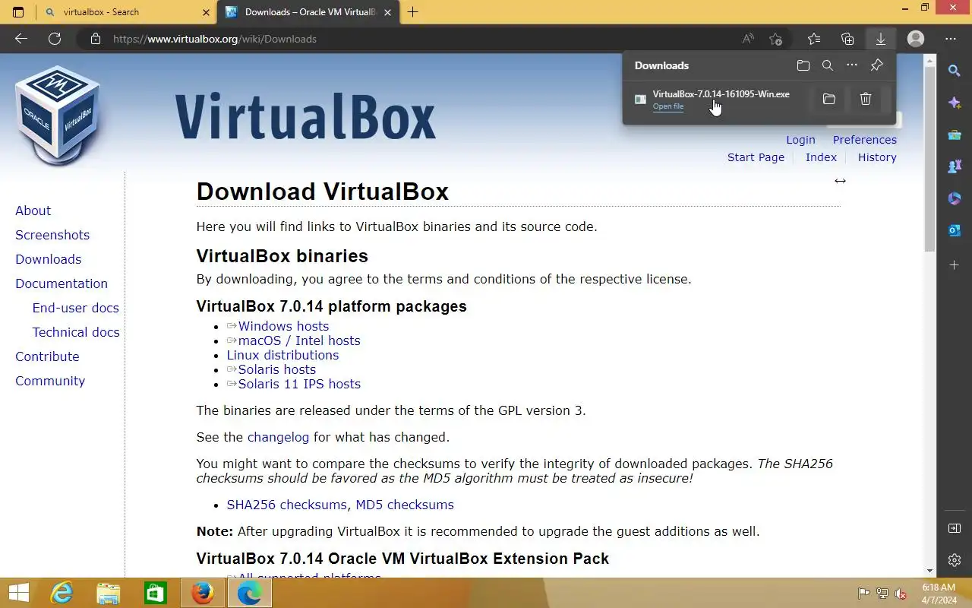Open the profile avatar icon
Screen dimensions: 972x608
916,39
